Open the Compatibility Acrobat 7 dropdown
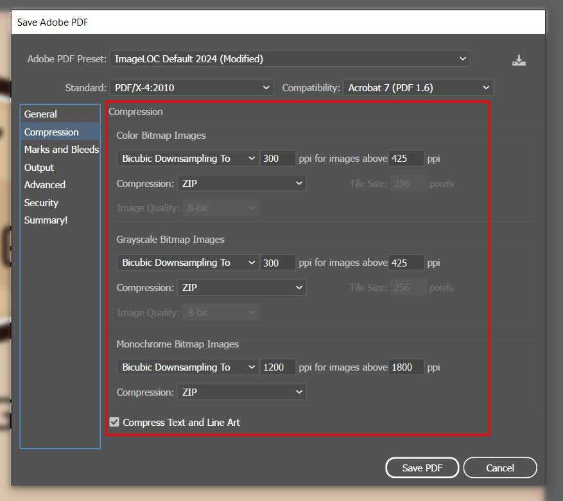Image resolution: width=563 pixels, height=501 pixels. 419,87
